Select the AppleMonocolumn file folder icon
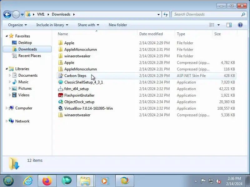 [60, 50]
